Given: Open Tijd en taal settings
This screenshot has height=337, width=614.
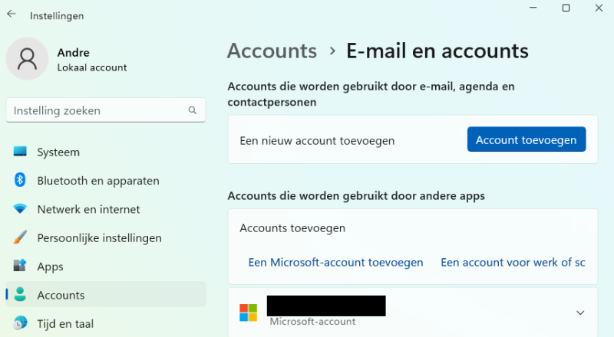Looking at the screenshot, I should tap(65, 323).
